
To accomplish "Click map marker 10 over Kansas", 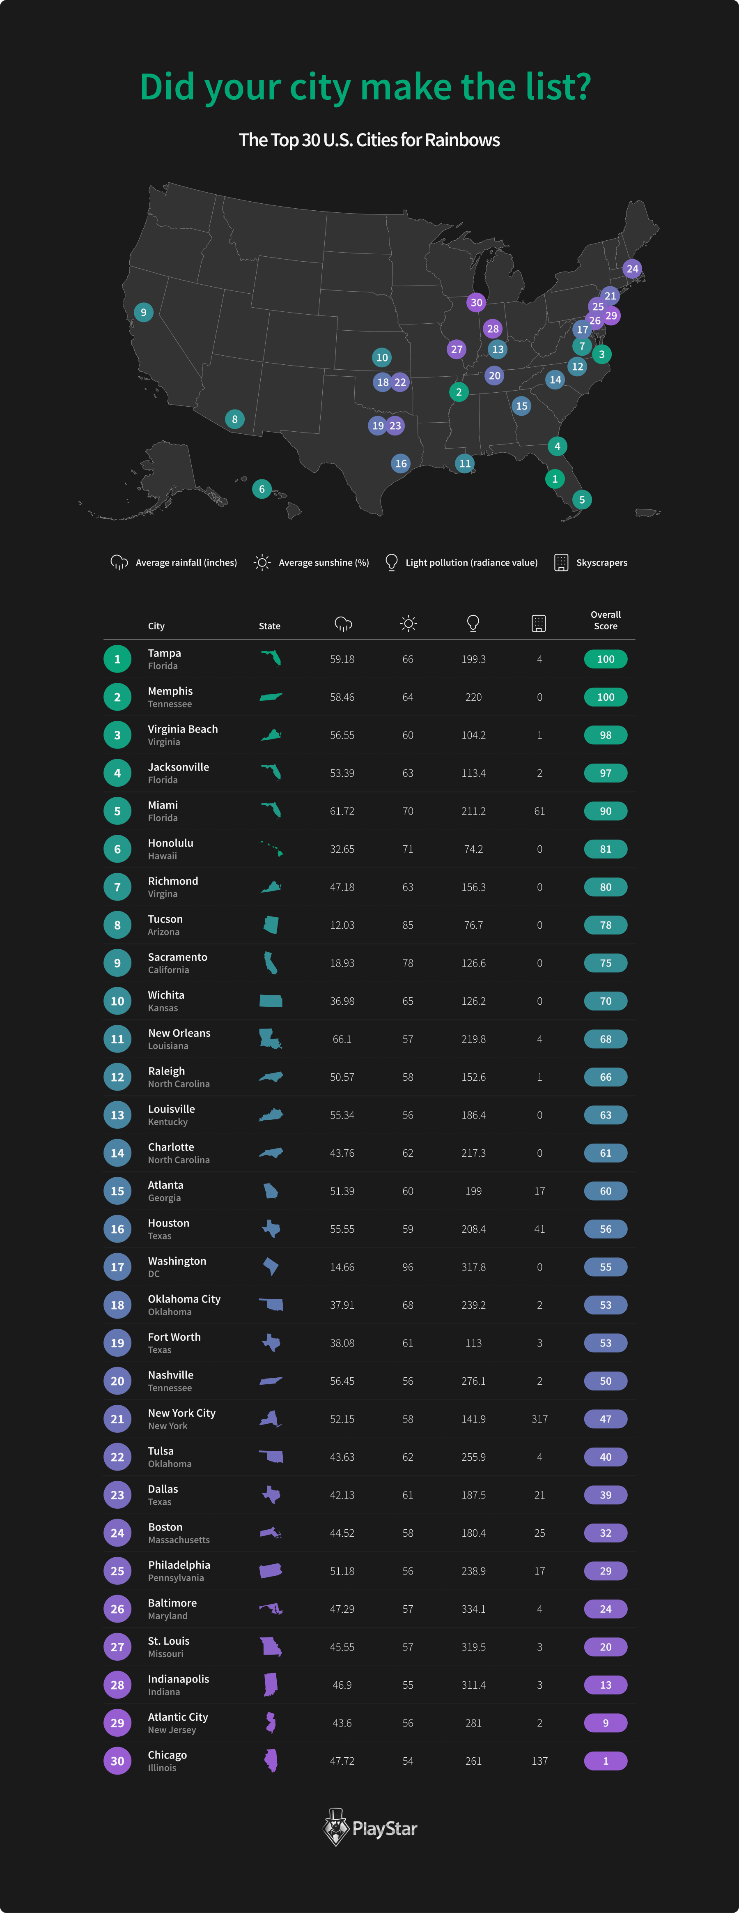I will click(x=381, y=357).
